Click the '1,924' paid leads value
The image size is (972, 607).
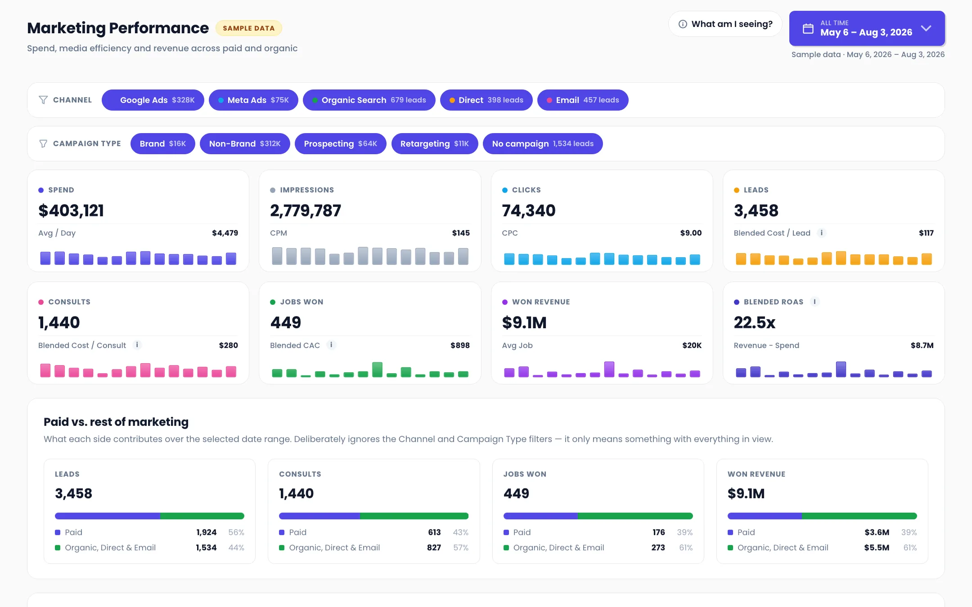coord(207,532)
